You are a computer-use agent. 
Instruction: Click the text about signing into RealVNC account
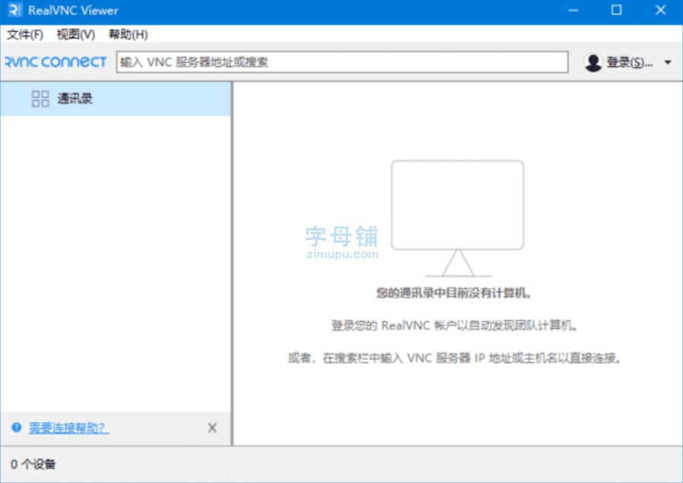coord(454,325)
